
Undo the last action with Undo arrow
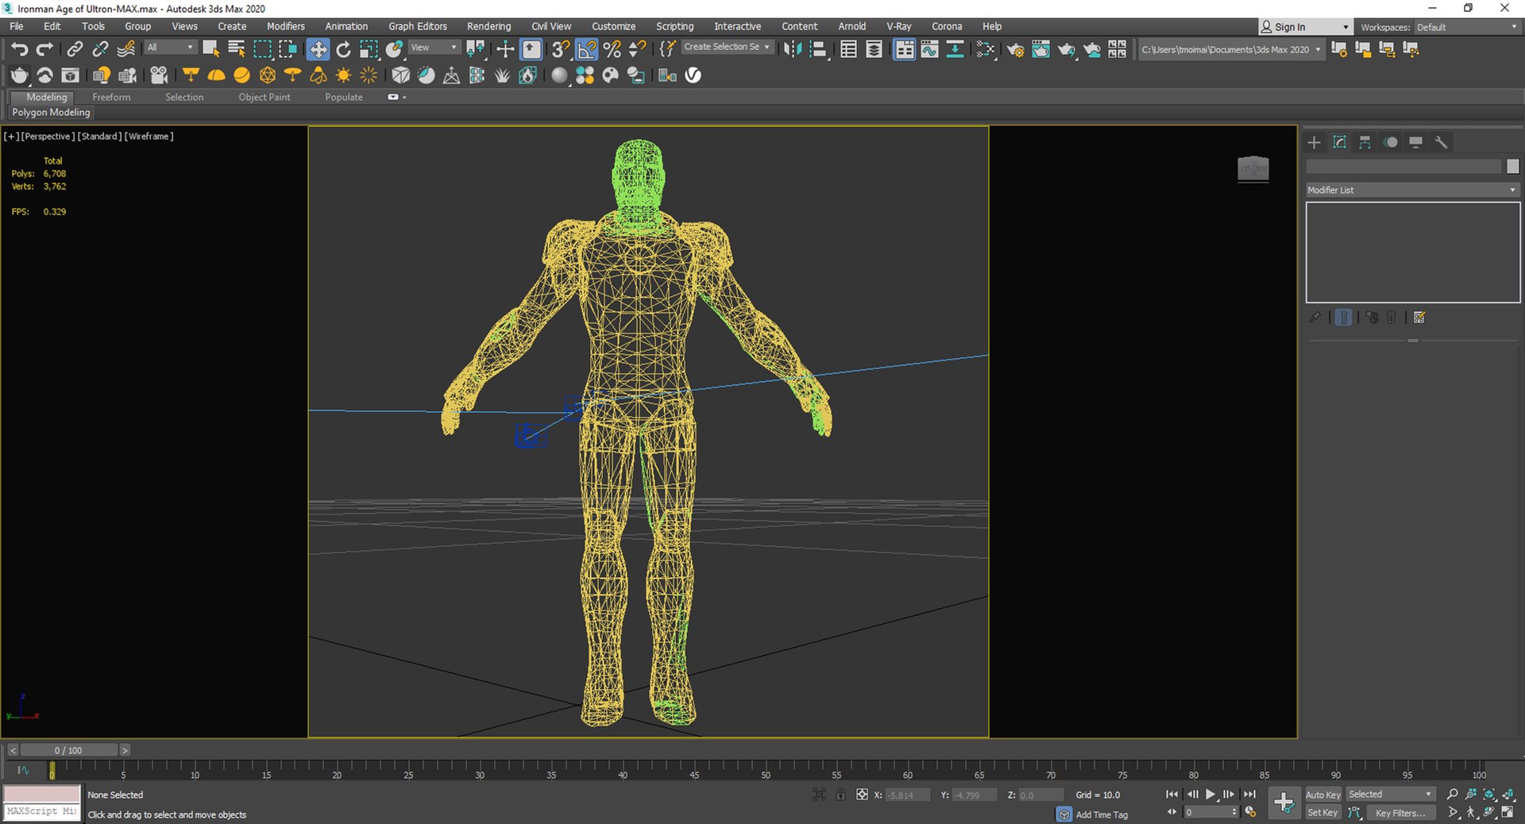[20, 49]
